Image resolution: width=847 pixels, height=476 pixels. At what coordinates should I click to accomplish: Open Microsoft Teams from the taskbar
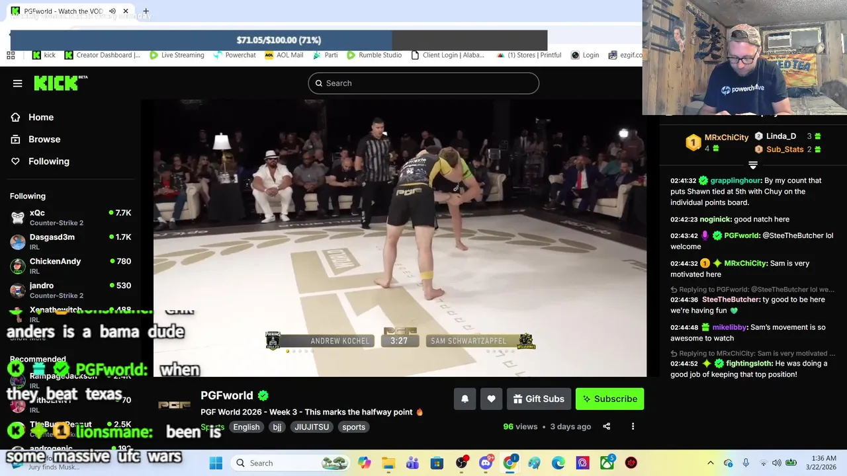pyautogui.click(x=412, y=463)
